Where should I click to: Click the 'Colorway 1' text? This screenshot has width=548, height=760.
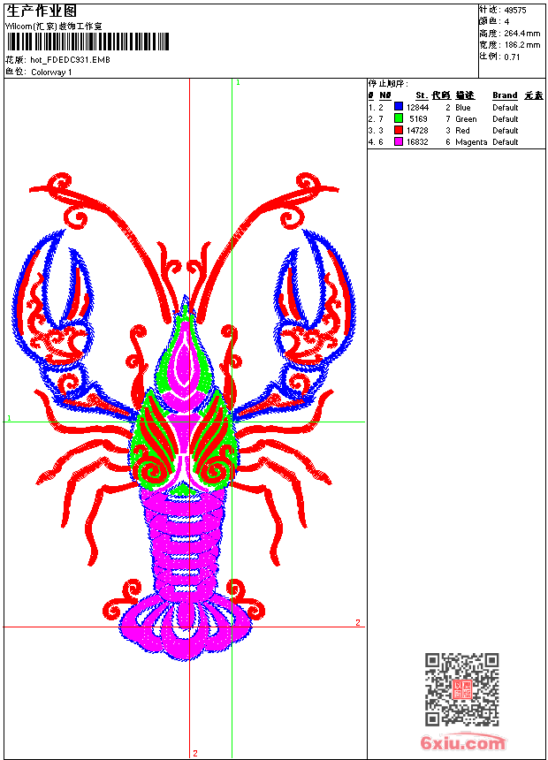click(51, 72)
